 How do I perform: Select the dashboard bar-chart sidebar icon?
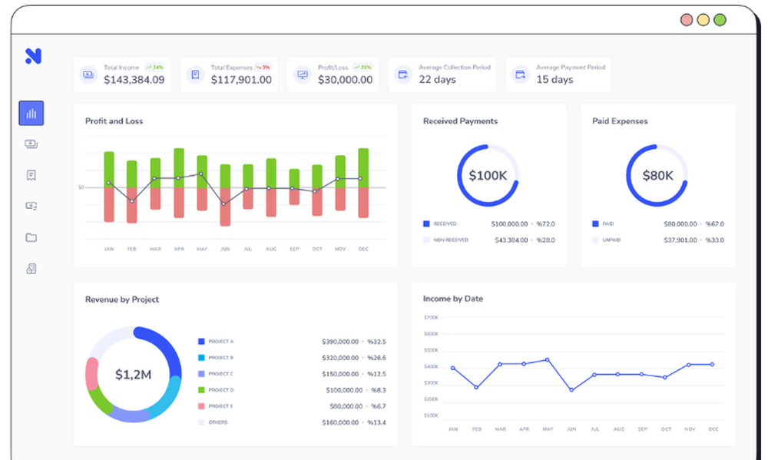31,112
